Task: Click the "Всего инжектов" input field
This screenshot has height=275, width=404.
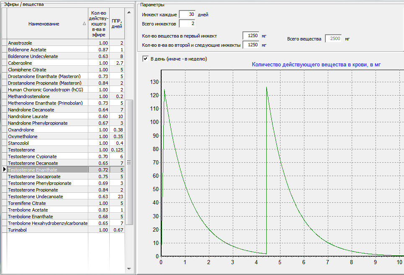Action: tap(187, 23)
